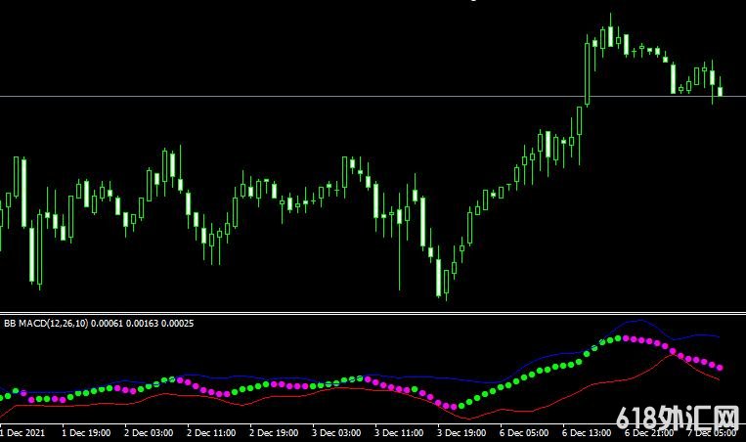
Task: Select the '3 Dec 11:00' axis label
Action: [x=399, y=433]
